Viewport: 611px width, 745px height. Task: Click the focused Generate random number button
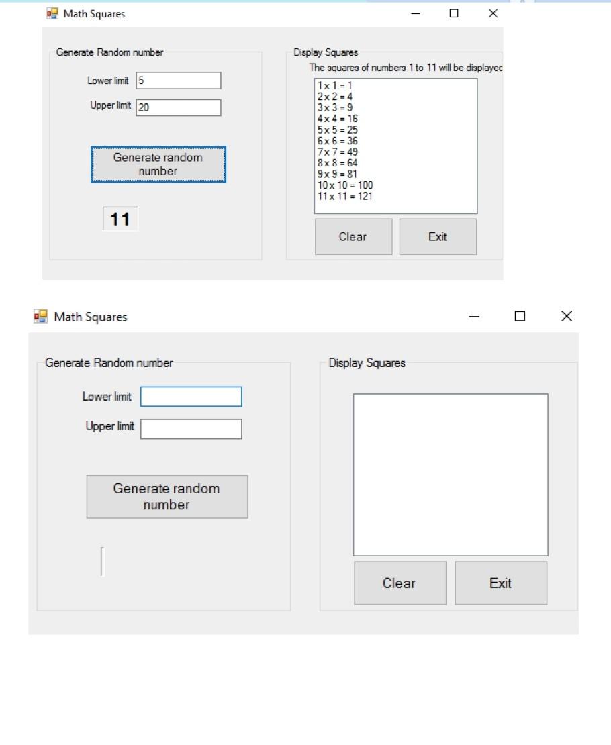(x=158, y=164)
